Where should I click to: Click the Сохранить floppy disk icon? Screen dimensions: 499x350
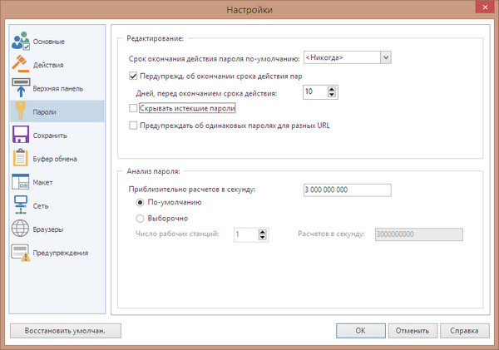click(x=22, y=135)
